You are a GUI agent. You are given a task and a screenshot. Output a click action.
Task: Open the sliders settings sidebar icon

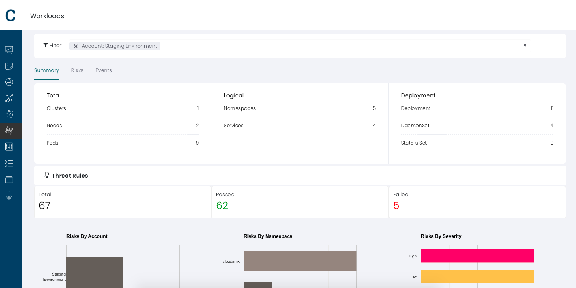9,146
